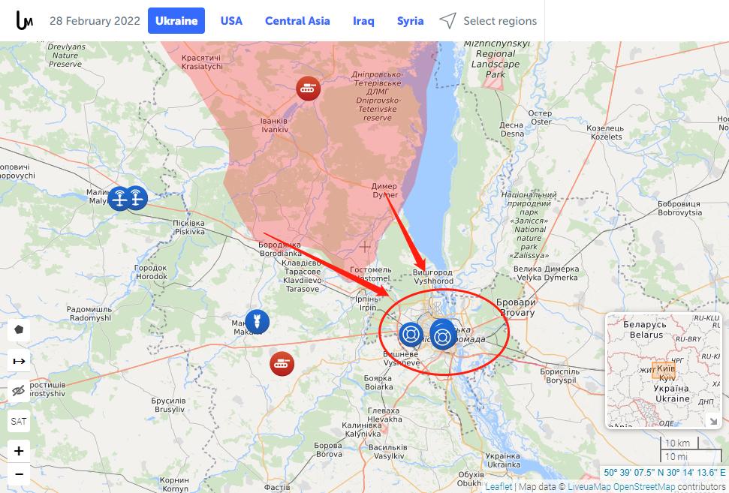Click lifebuoy marker west of Kyiv
729x493 pixels.
(411, 335)
